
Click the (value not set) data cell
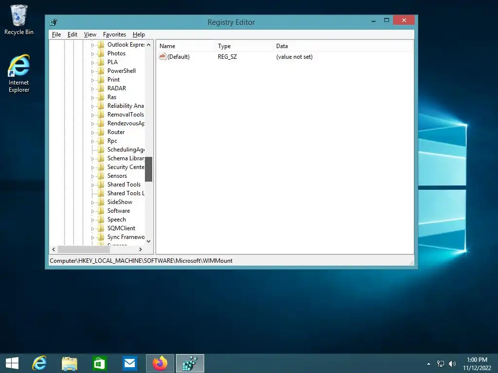[294, 57]
